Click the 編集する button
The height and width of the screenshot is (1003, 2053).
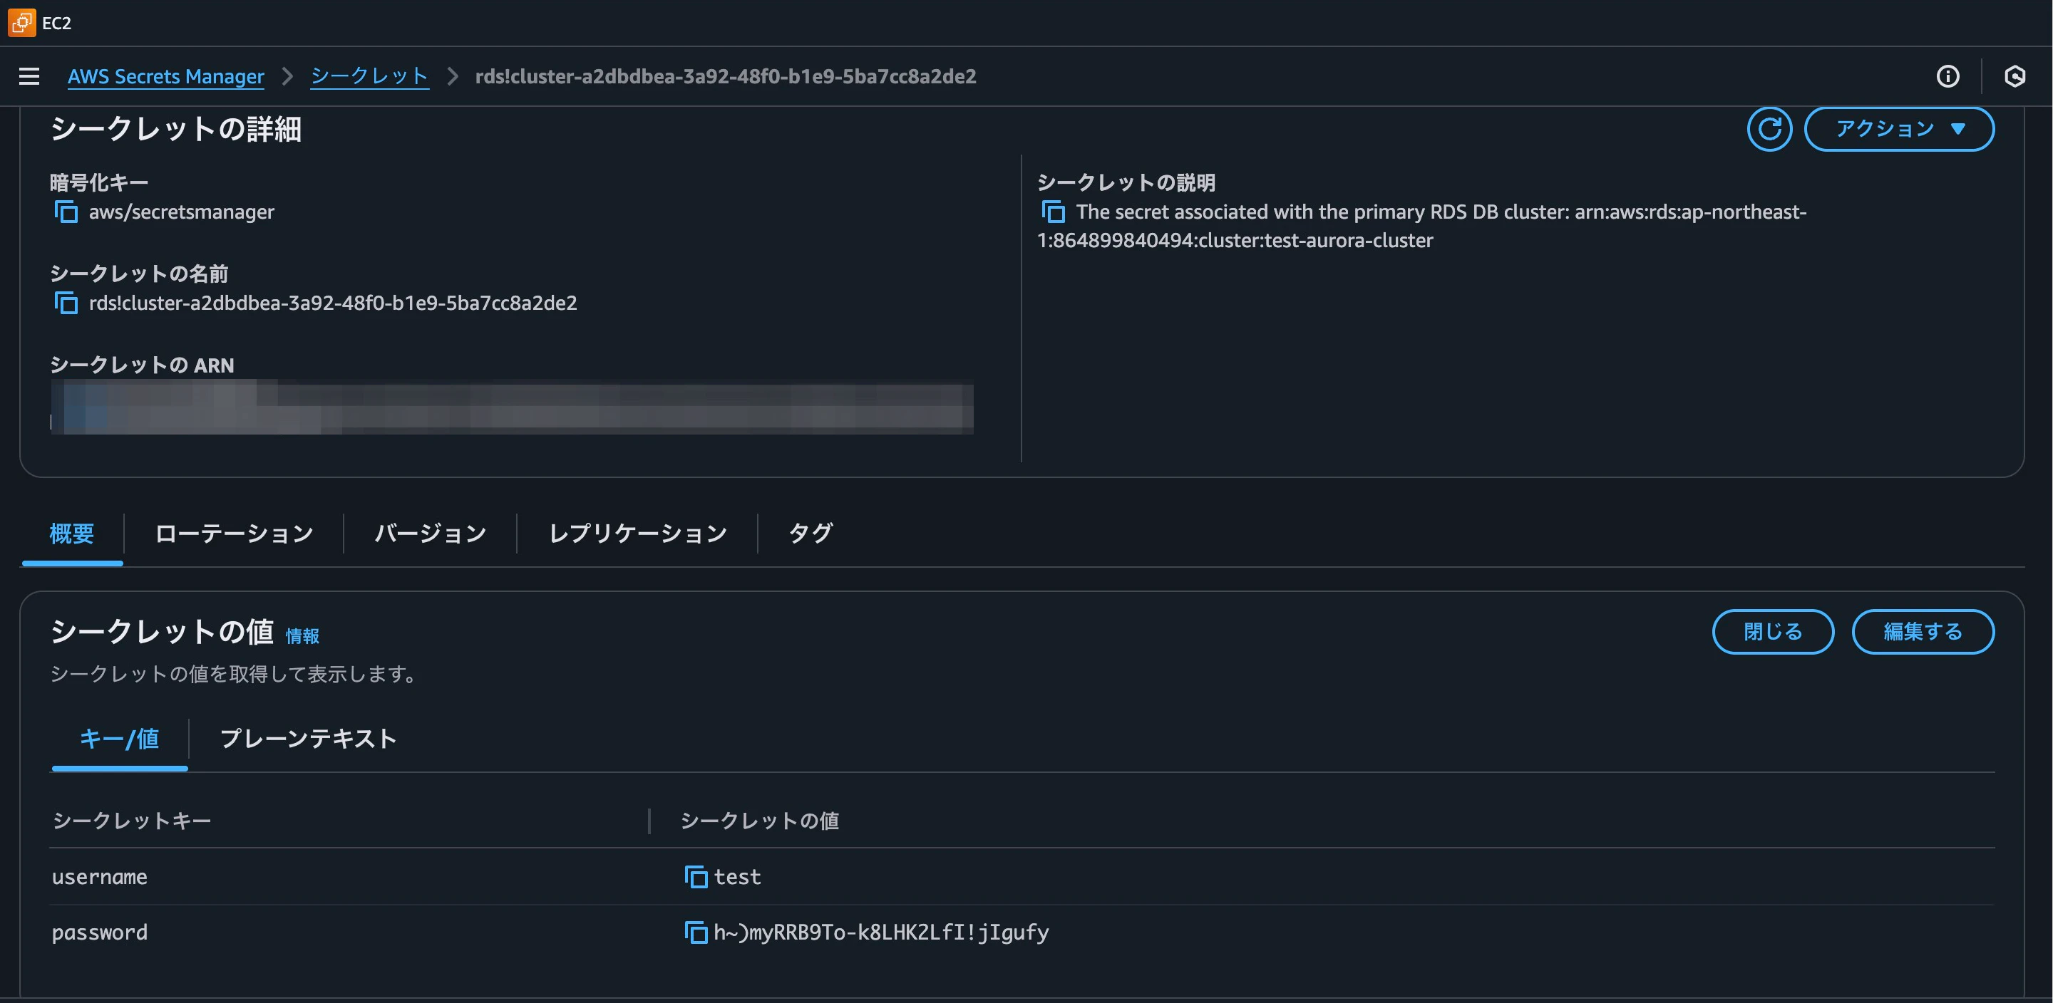pos(1923,631)
